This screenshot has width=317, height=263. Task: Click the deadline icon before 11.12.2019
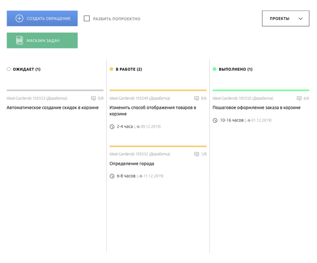[140, 176]
